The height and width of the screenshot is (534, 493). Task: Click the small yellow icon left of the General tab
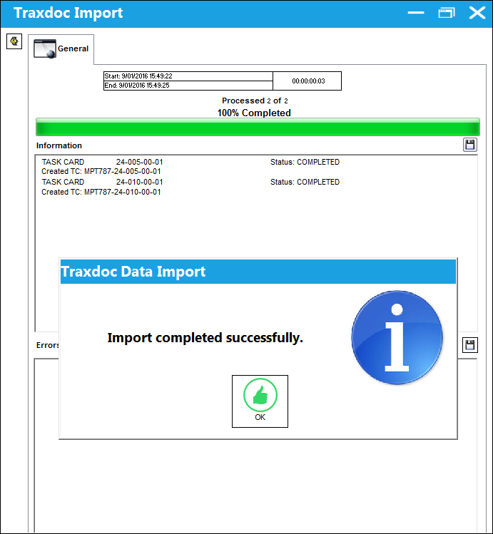(x=14, y=41)
